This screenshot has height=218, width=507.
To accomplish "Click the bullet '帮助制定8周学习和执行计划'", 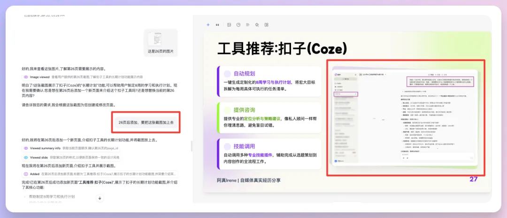I will [52, 196].
